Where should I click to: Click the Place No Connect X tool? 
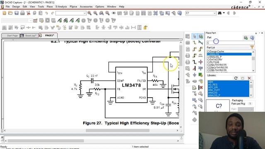point(200,87)
